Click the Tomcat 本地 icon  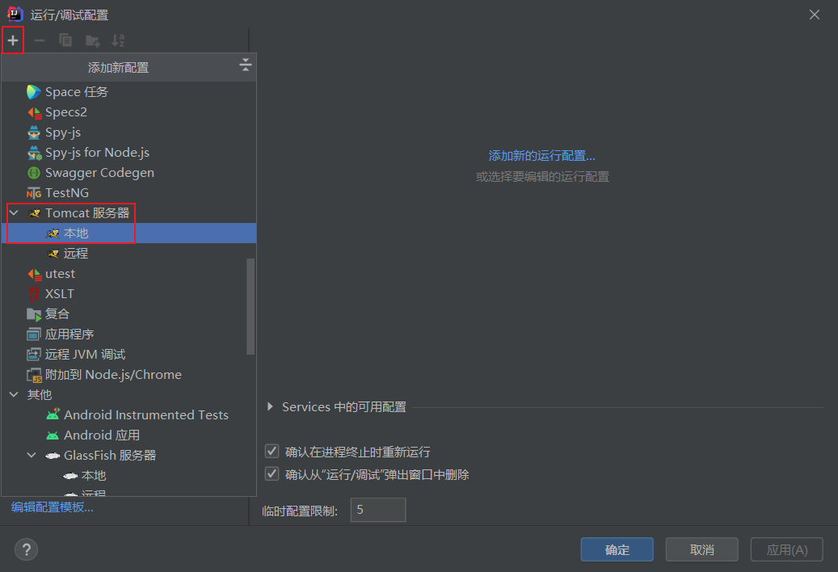tap(53, 233)
